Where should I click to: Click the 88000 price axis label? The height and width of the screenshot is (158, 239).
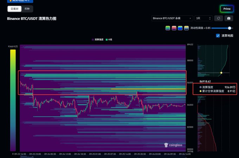190,60
